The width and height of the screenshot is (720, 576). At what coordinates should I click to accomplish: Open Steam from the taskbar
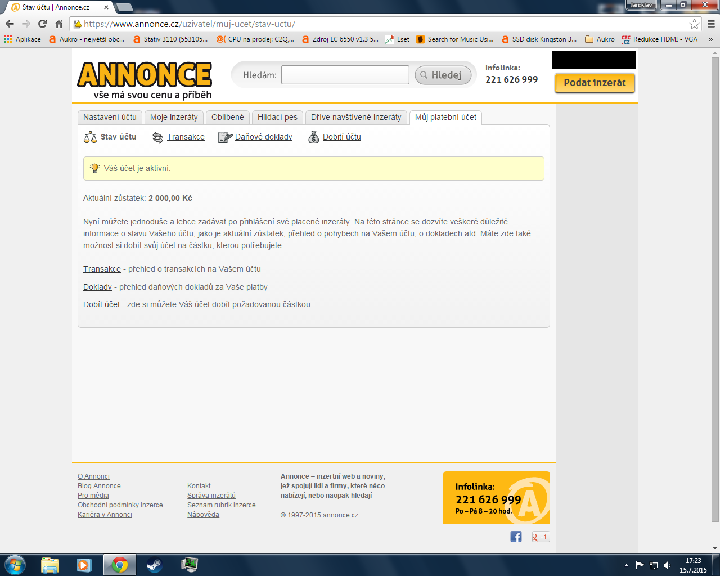click(x=154, y=565)
